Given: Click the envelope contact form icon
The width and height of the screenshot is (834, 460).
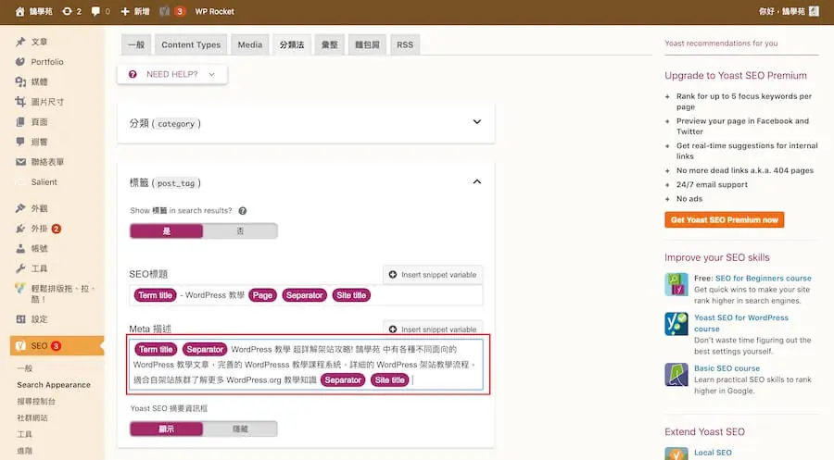Looking at the screenshot, I should pyautogui.click(x=20, y=162).
